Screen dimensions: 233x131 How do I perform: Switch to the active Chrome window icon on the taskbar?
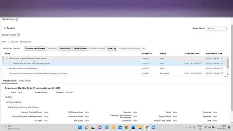click(x=147, y=127)
